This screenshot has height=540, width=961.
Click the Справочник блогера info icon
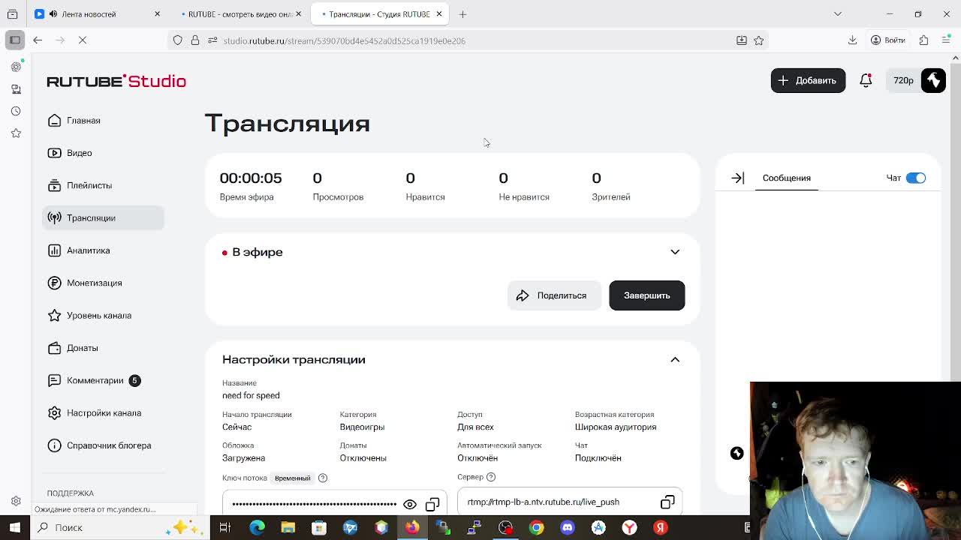click(54, 445)
